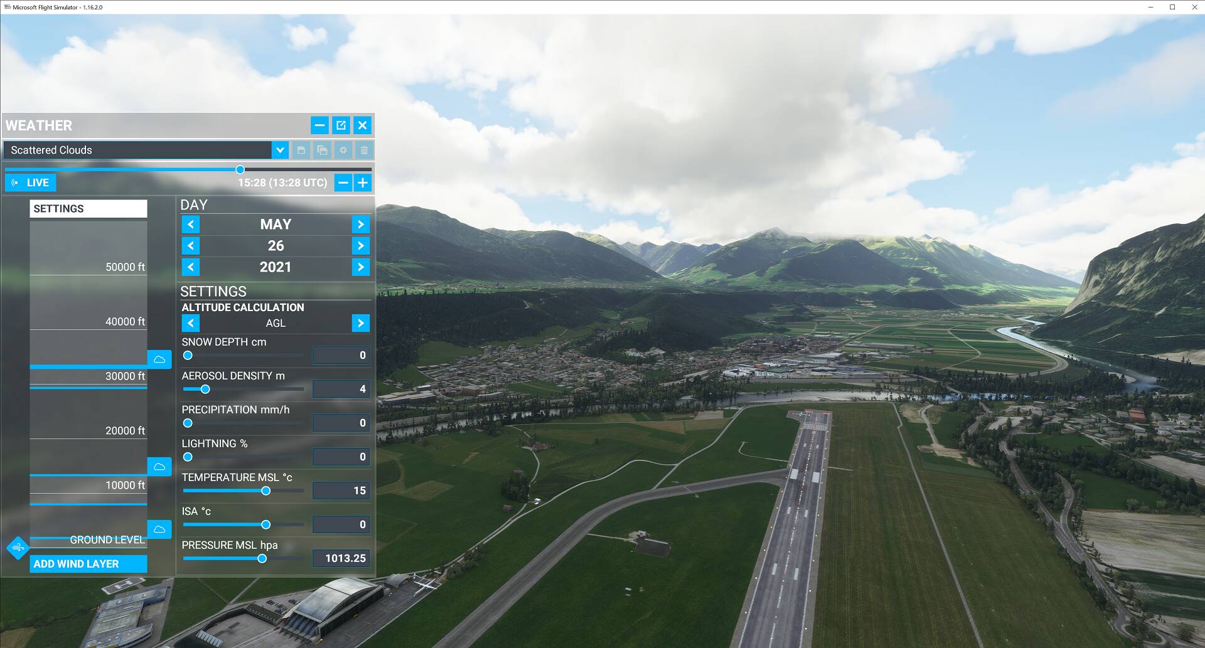Select the SETTINGS tab in altitude column
The image size is (1205, 648).
click(x=88, y=209)
